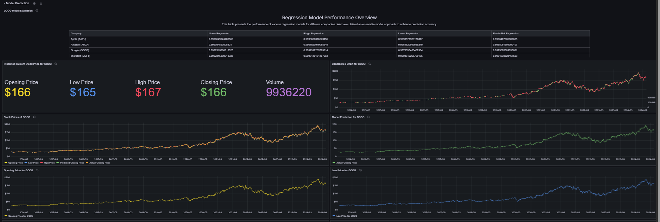660x222 pixels.
Task: Toggle Low Price series in Stock Prices legend
Action: point(33,163)
